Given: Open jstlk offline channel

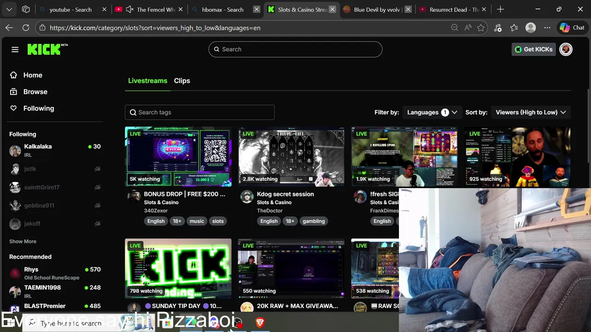Looking at the screenshot, I should point(55,169).
